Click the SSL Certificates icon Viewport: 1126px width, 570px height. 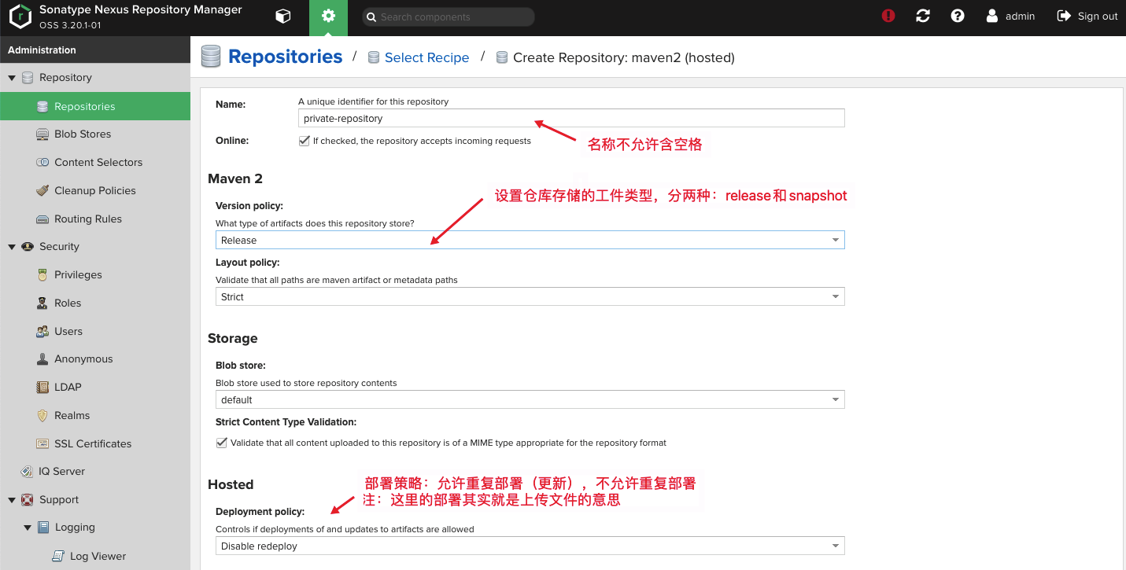pyautogui.click(x=42, y=444)
